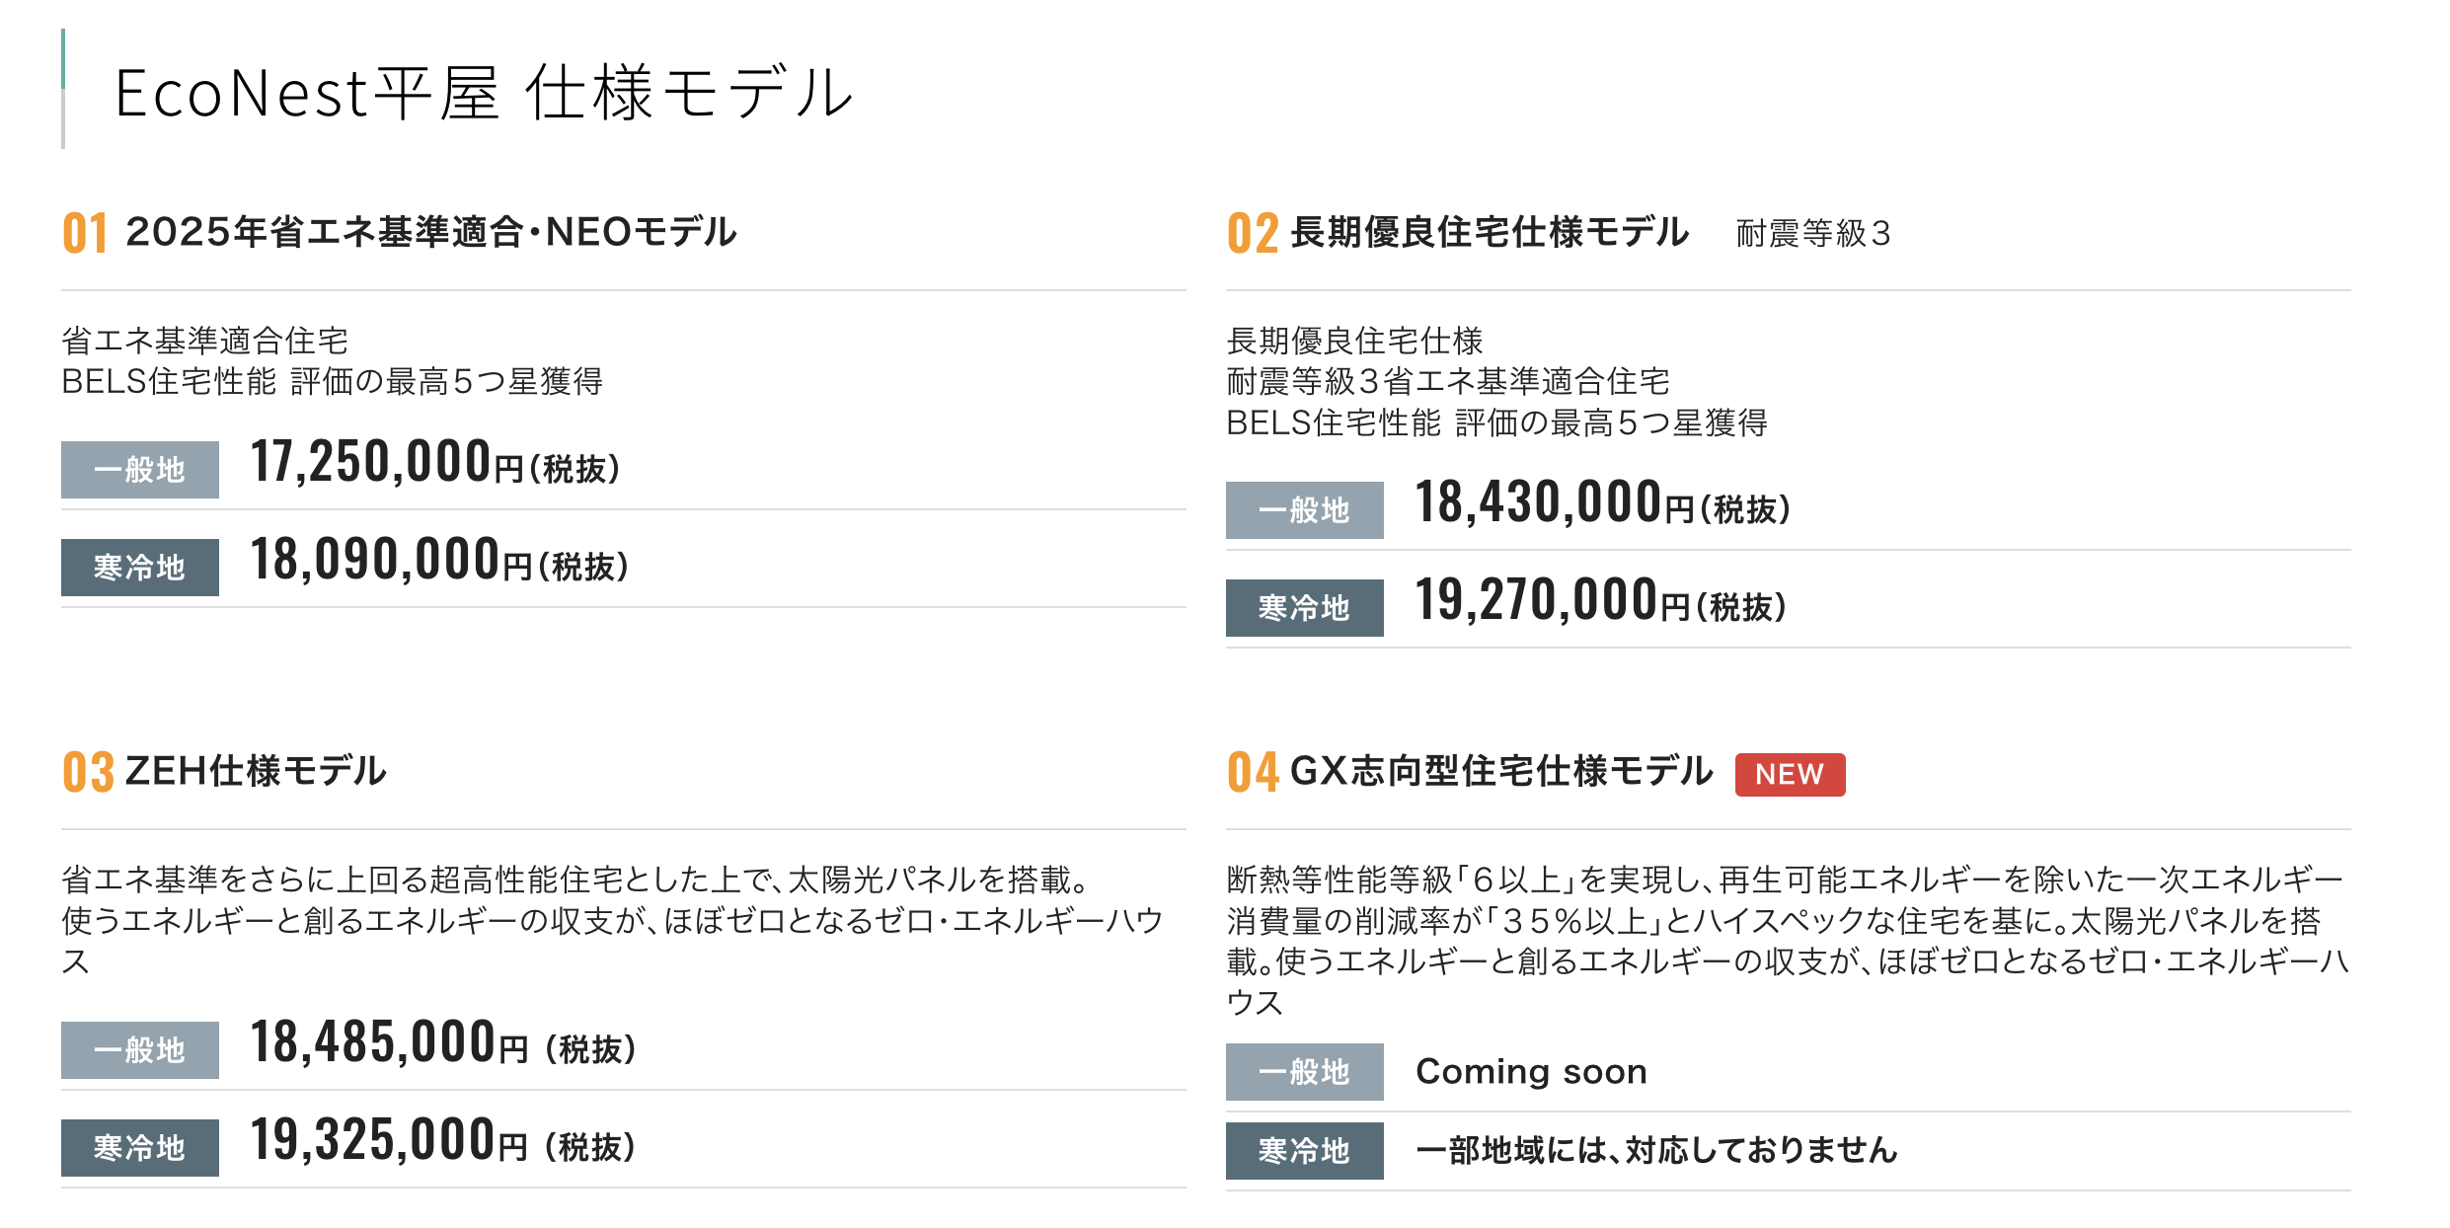Click the orange 01 model number

[x=85, y=234]
